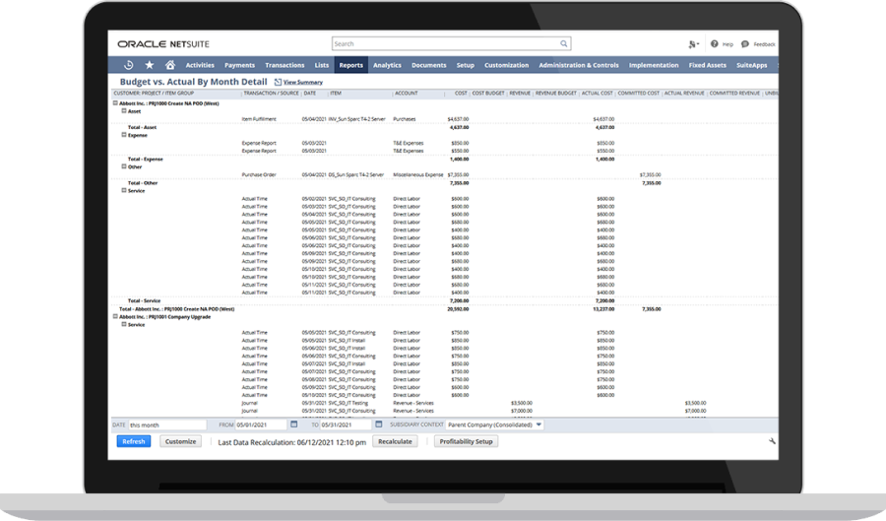This screenshot has width=886, height=521.
Task: Click the wrench icon at bottom right
Action: 772,441
